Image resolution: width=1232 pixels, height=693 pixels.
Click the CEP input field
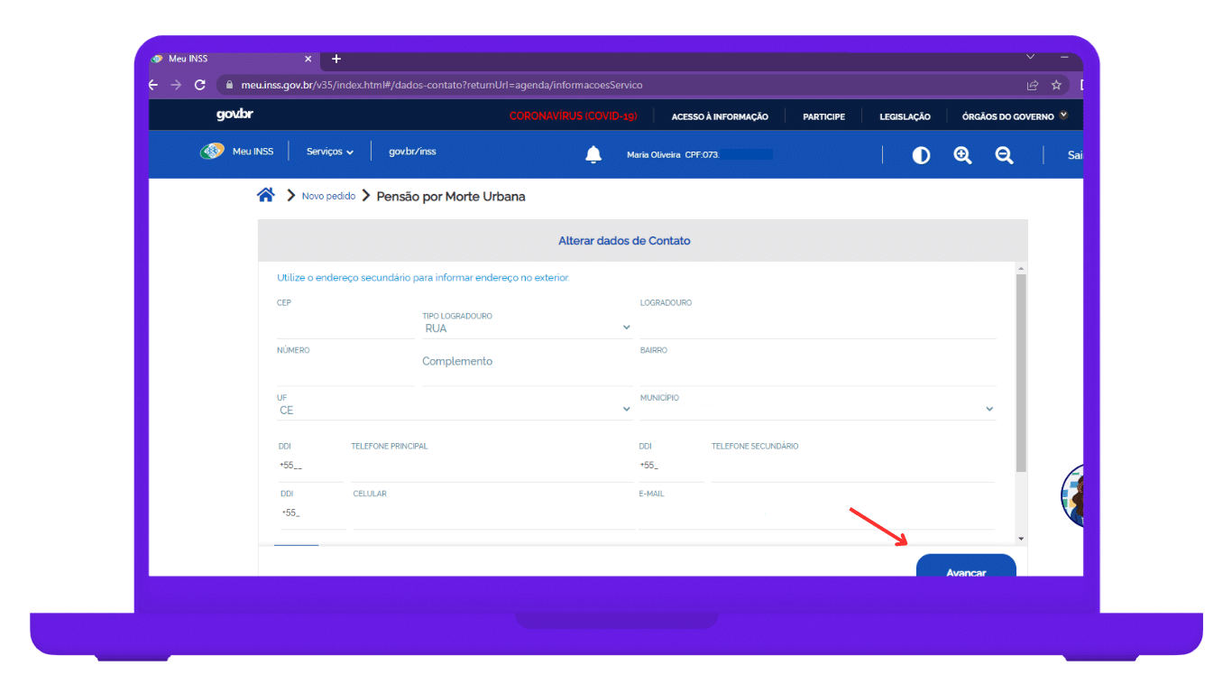click(x=345, y=327)
